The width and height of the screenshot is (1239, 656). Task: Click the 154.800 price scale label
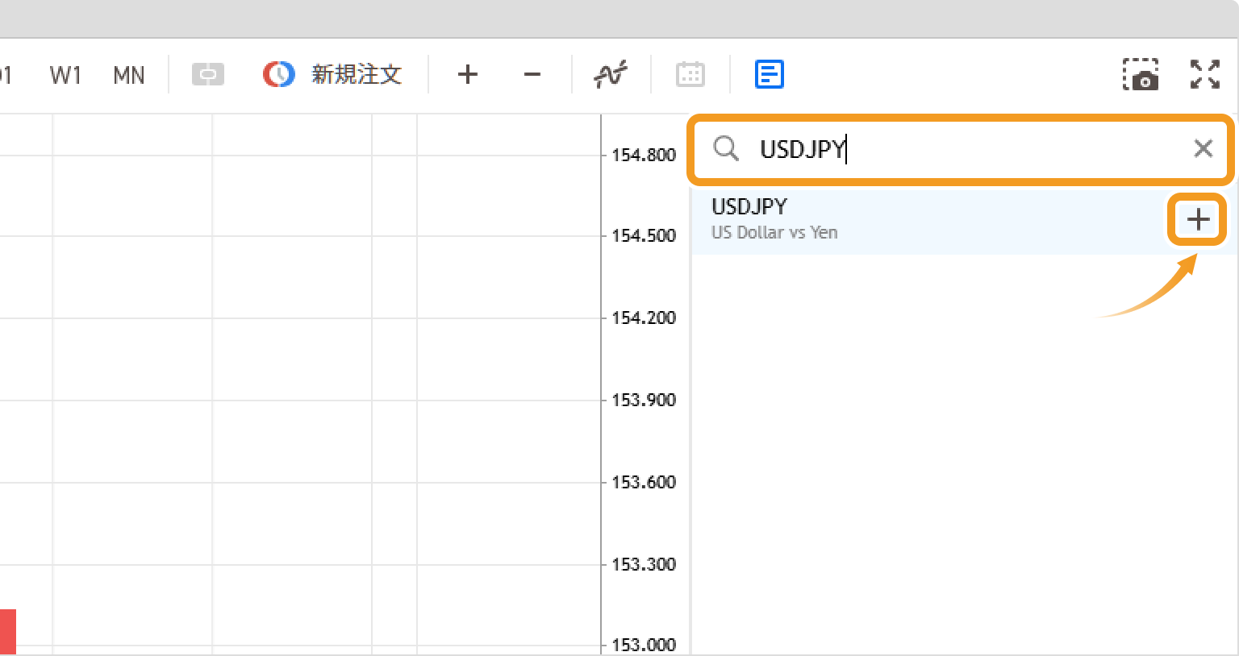coord(644,155)
